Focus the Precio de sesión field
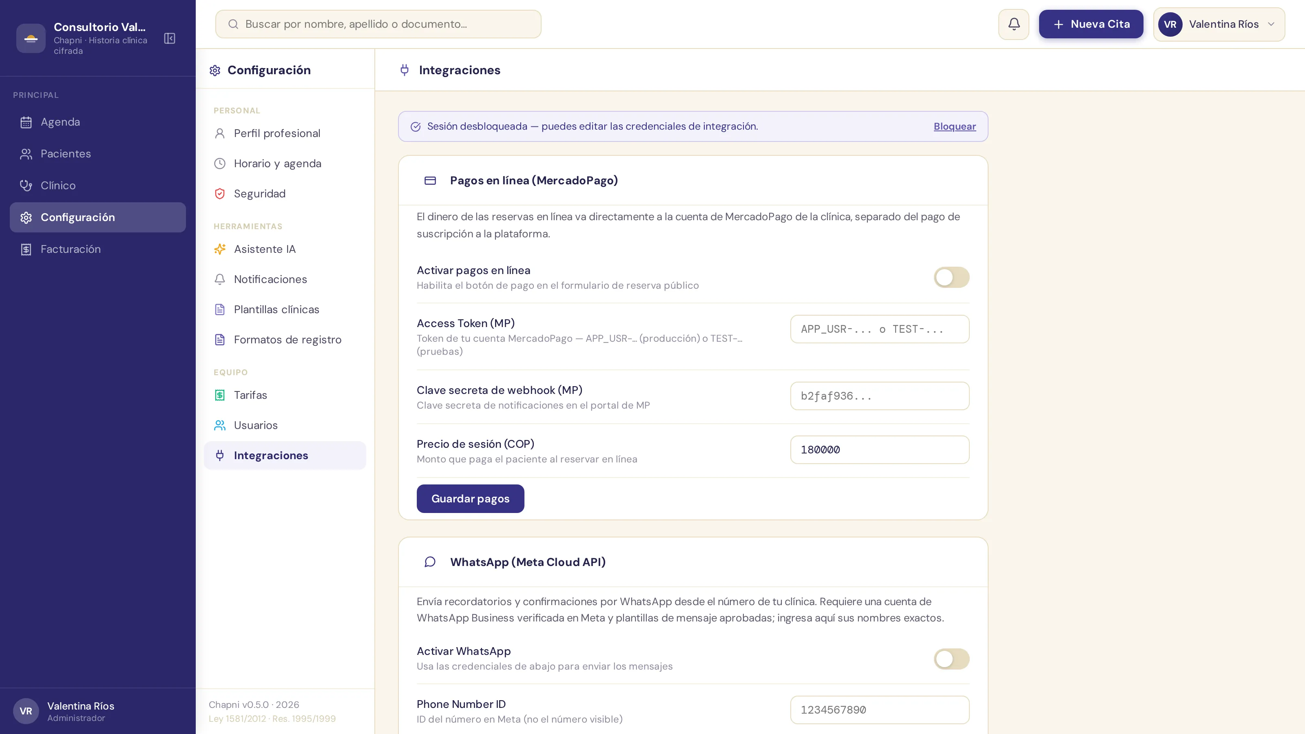 click(x=880, y=450)
